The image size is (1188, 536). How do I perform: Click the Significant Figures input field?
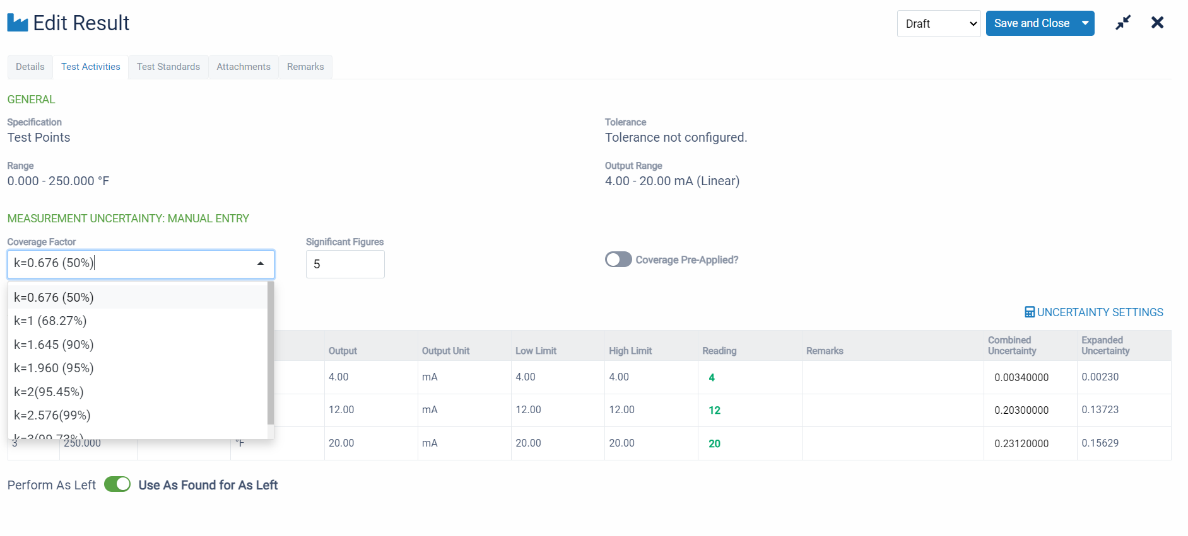pos(345,265)
